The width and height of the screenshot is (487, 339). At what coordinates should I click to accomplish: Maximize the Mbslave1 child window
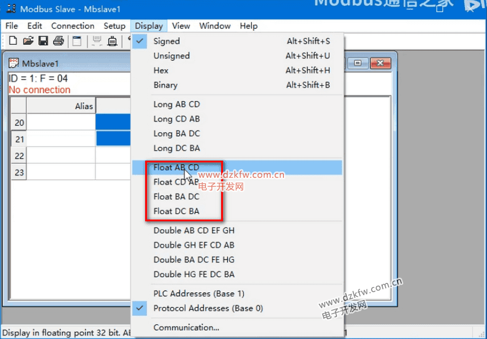[x=358, y=63]
